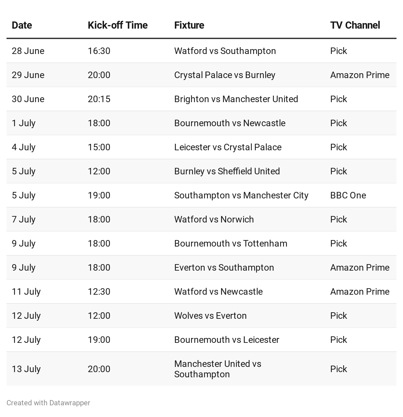Click the Kick-off Time column header
The width and height of the screenshot is (403, 417).
point(118,25)
